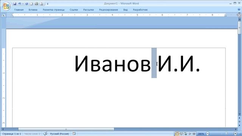Click the Previous Page browse button
242x136 pixels.
click(x=239, y=118)
